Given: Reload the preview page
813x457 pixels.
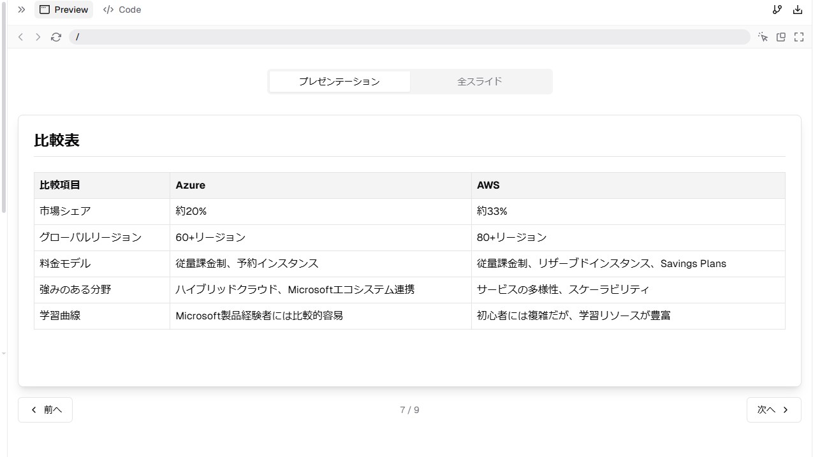Looking at the screenshot, I should point(56,37).
